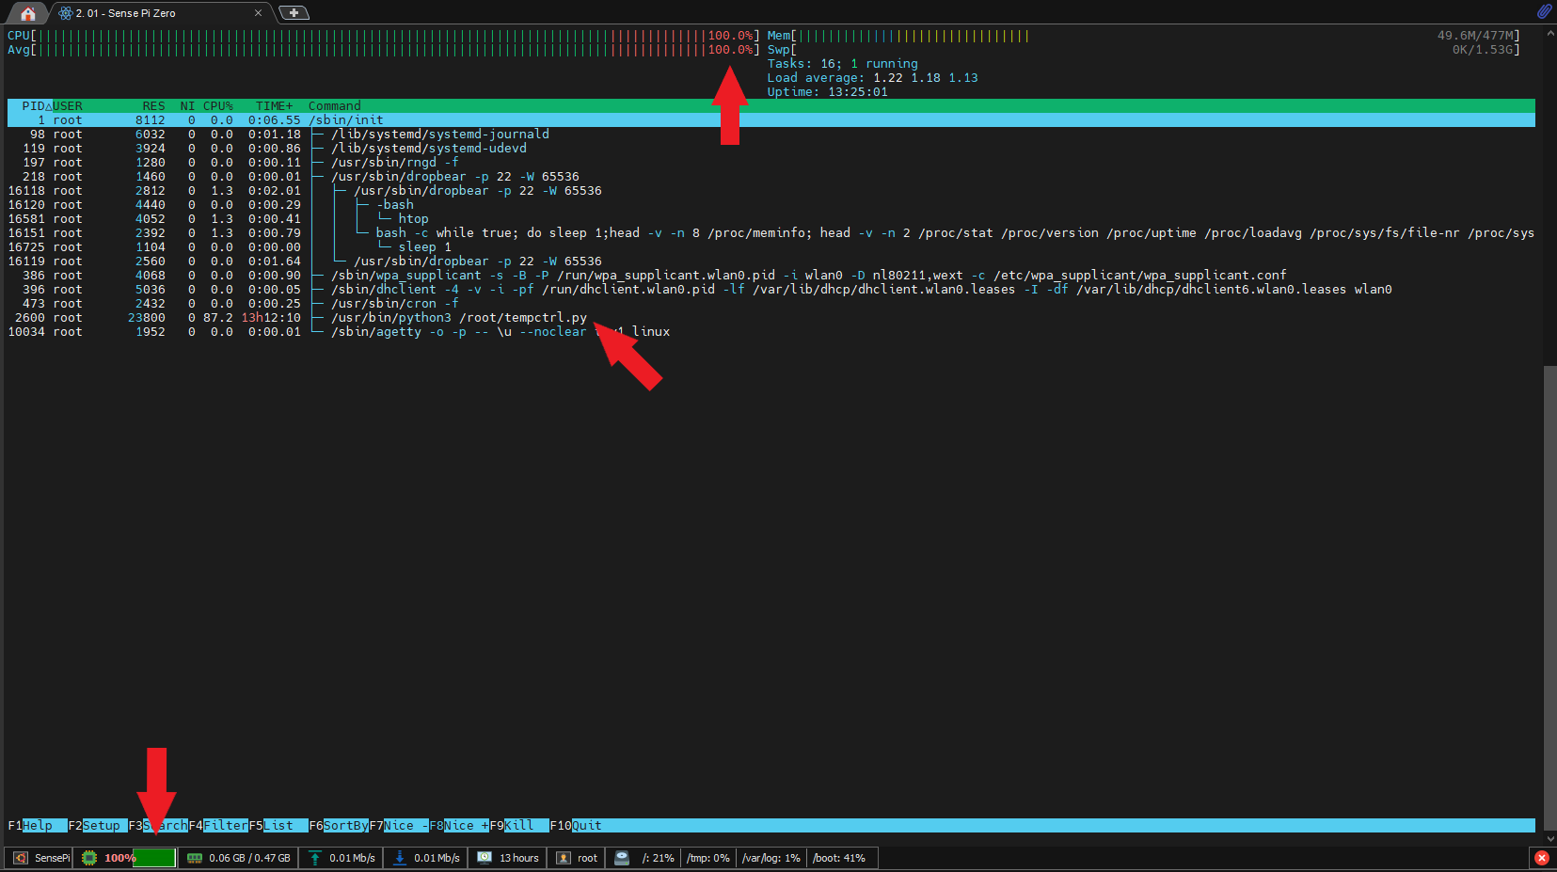Select the PID 16119 dropbear process row
Screen dimensions: 1557x872
pyautogui.click(x=771, y=262)
